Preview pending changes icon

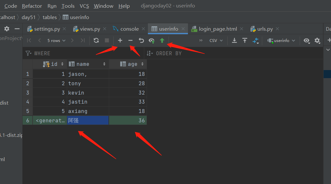click(151, 41)
